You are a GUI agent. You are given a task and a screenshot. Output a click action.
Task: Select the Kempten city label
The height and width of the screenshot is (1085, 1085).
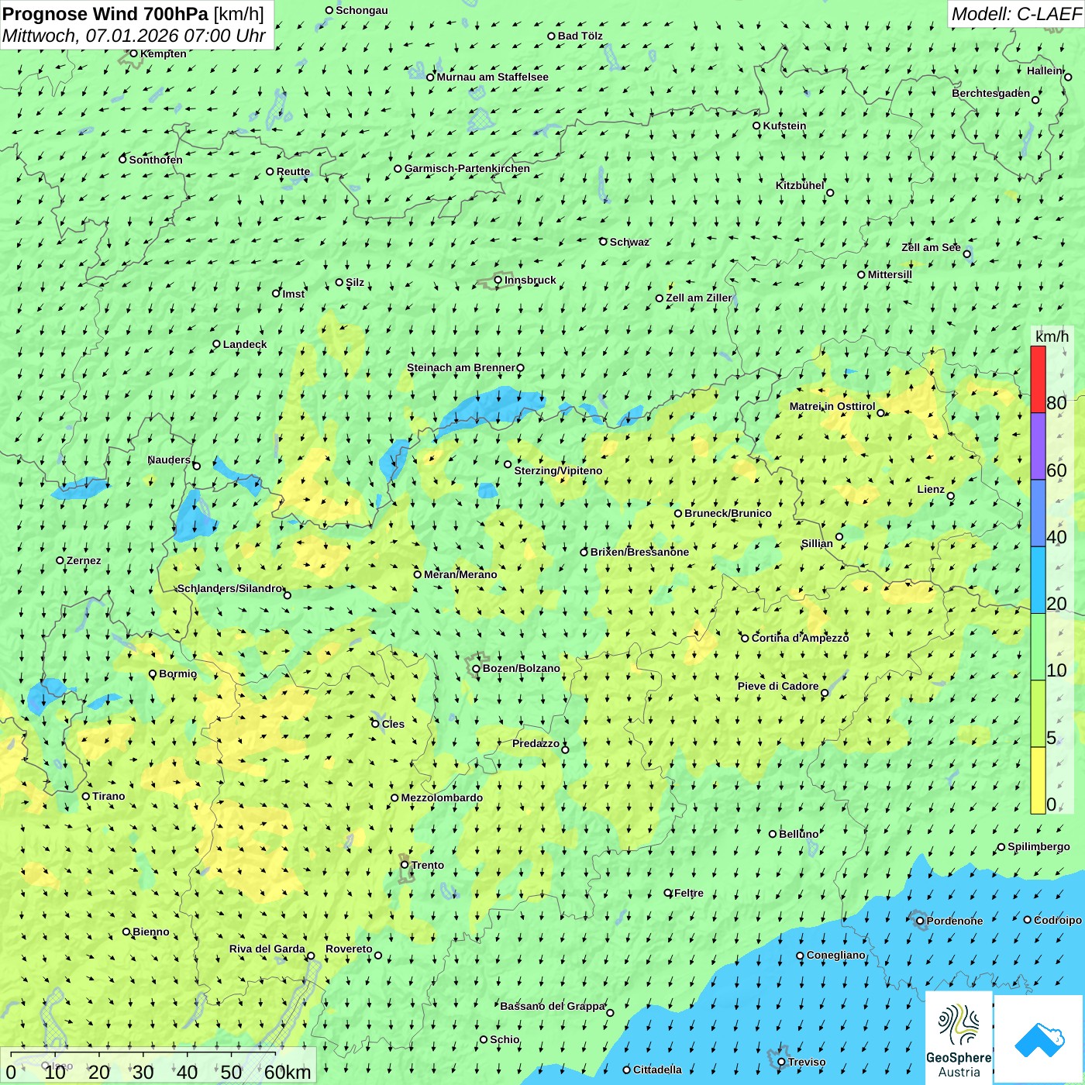(164, 53)
